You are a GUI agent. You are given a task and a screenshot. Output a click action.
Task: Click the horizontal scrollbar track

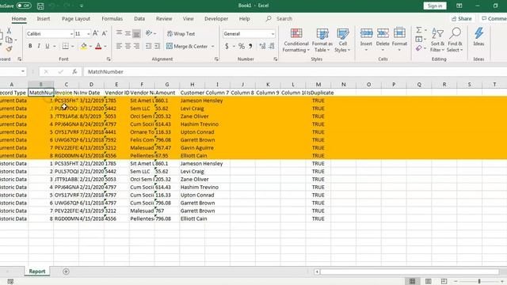click(x=410, y=272)
